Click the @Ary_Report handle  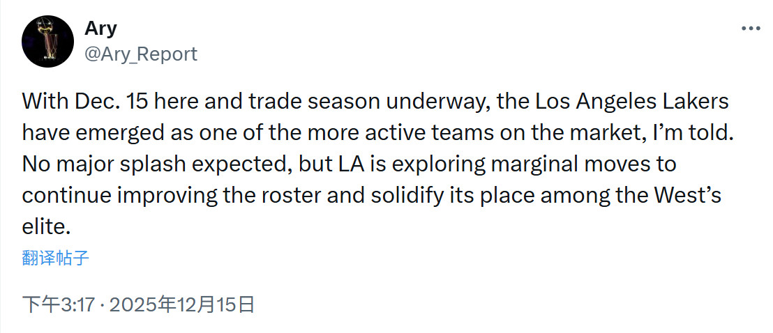140,54
